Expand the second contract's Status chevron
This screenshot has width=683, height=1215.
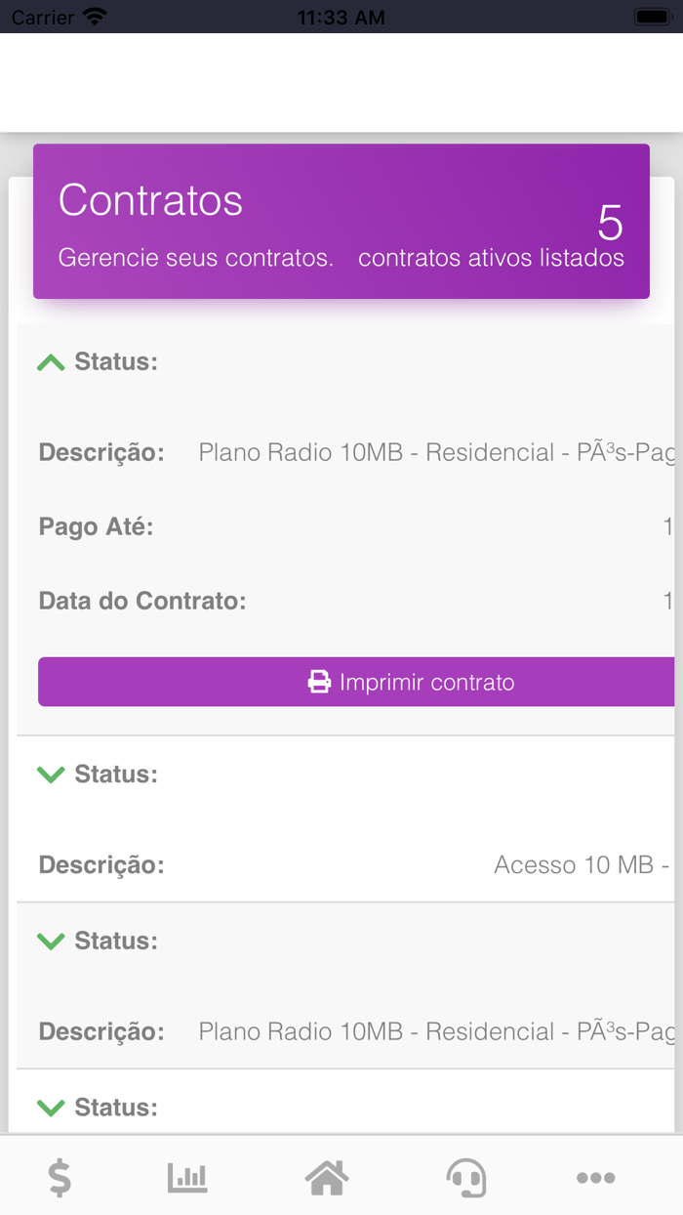coord(50,774)
